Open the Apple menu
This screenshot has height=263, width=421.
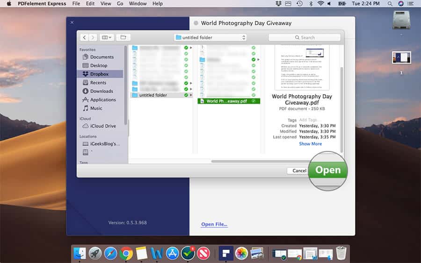9,3
